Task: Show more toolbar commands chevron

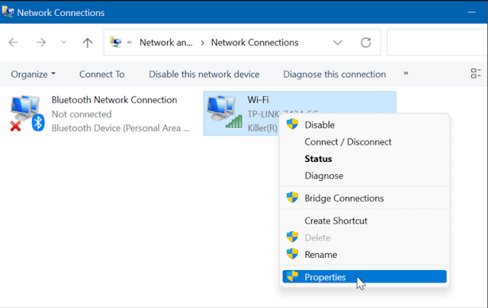Action: (x=406, y=74)
